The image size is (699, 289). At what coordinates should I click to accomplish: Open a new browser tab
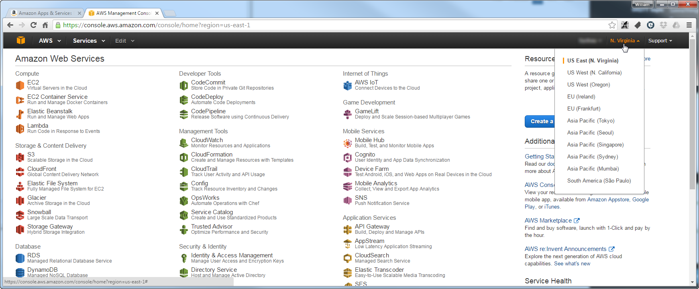170,13
